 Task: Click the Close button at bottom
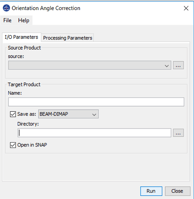178,191
